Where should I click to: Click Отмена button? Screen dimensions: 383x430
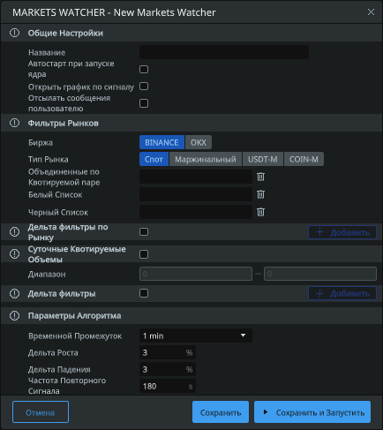(41, 412)
